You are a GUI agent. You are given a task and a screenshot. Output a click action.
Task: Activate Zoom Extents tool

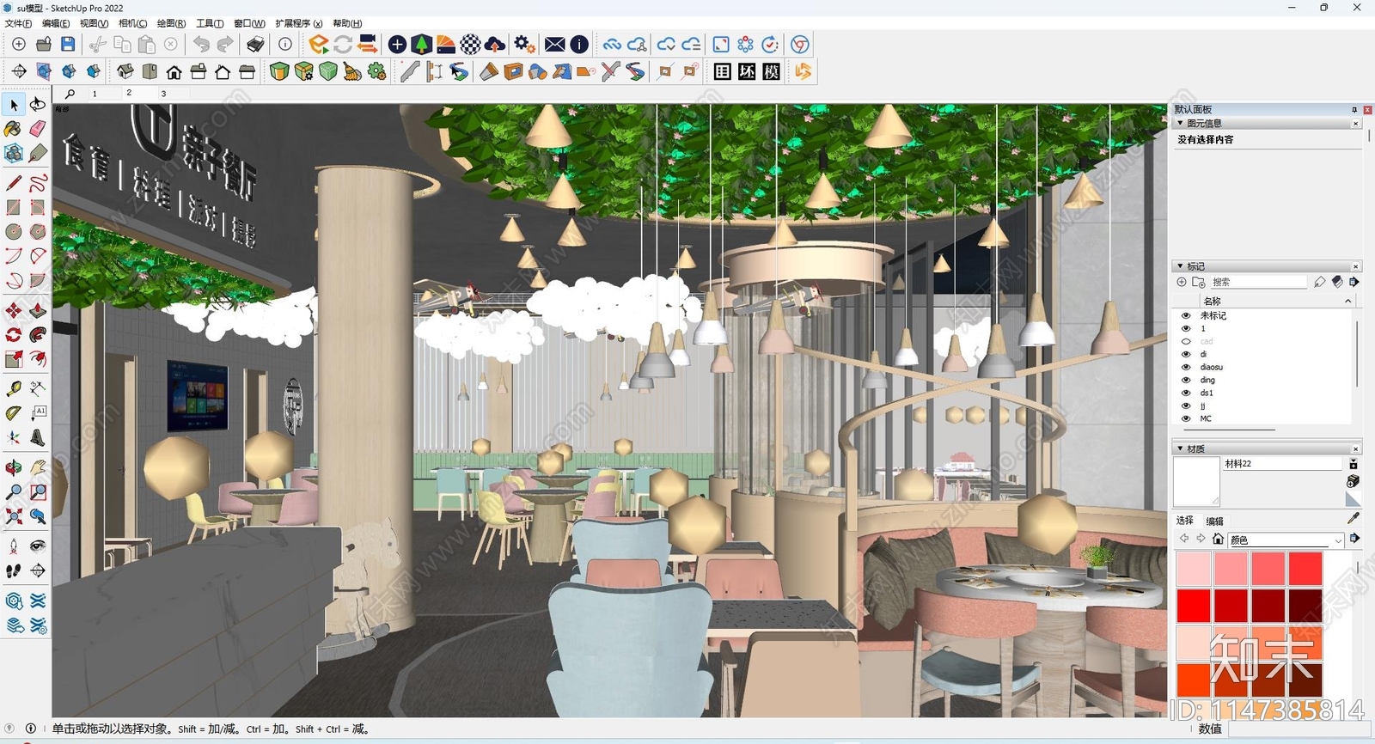tap(14, 516)
